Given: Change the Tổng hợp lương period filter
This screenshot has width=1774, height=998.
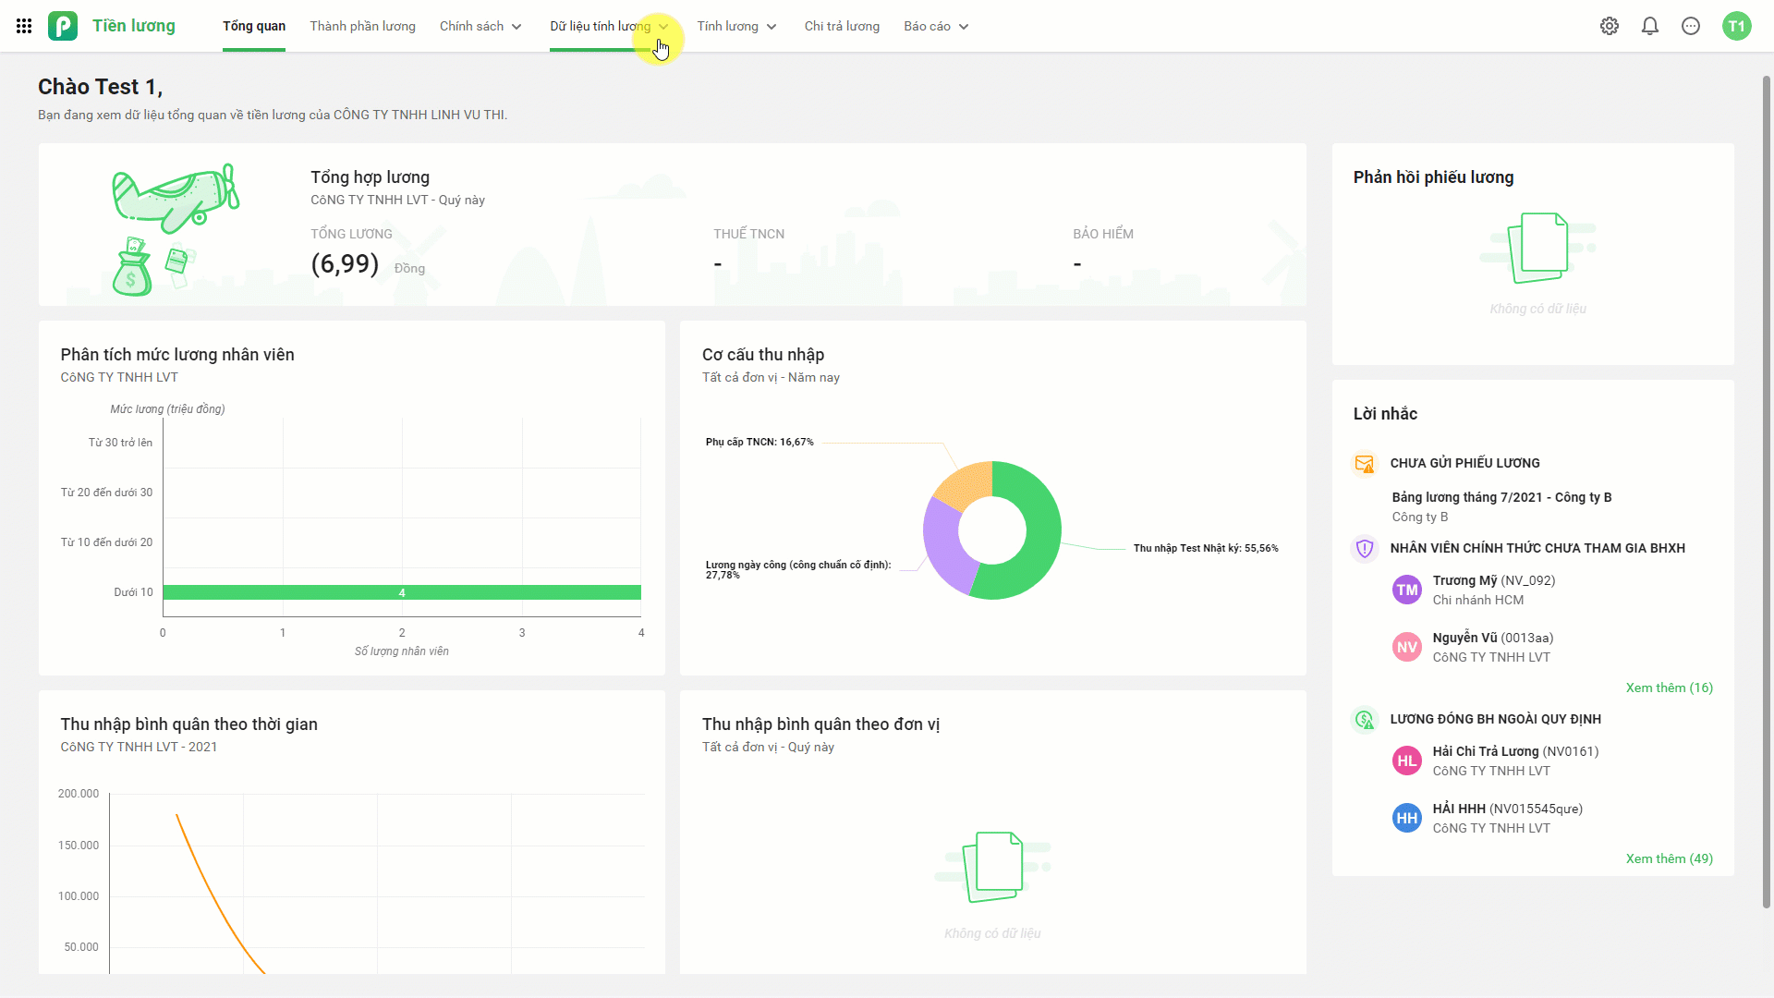Looking at the screenshot, I should 397,200.
